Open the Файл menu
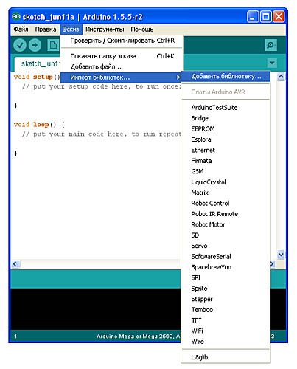This screenshot has width=297, height=369. (x=21, y=30)
